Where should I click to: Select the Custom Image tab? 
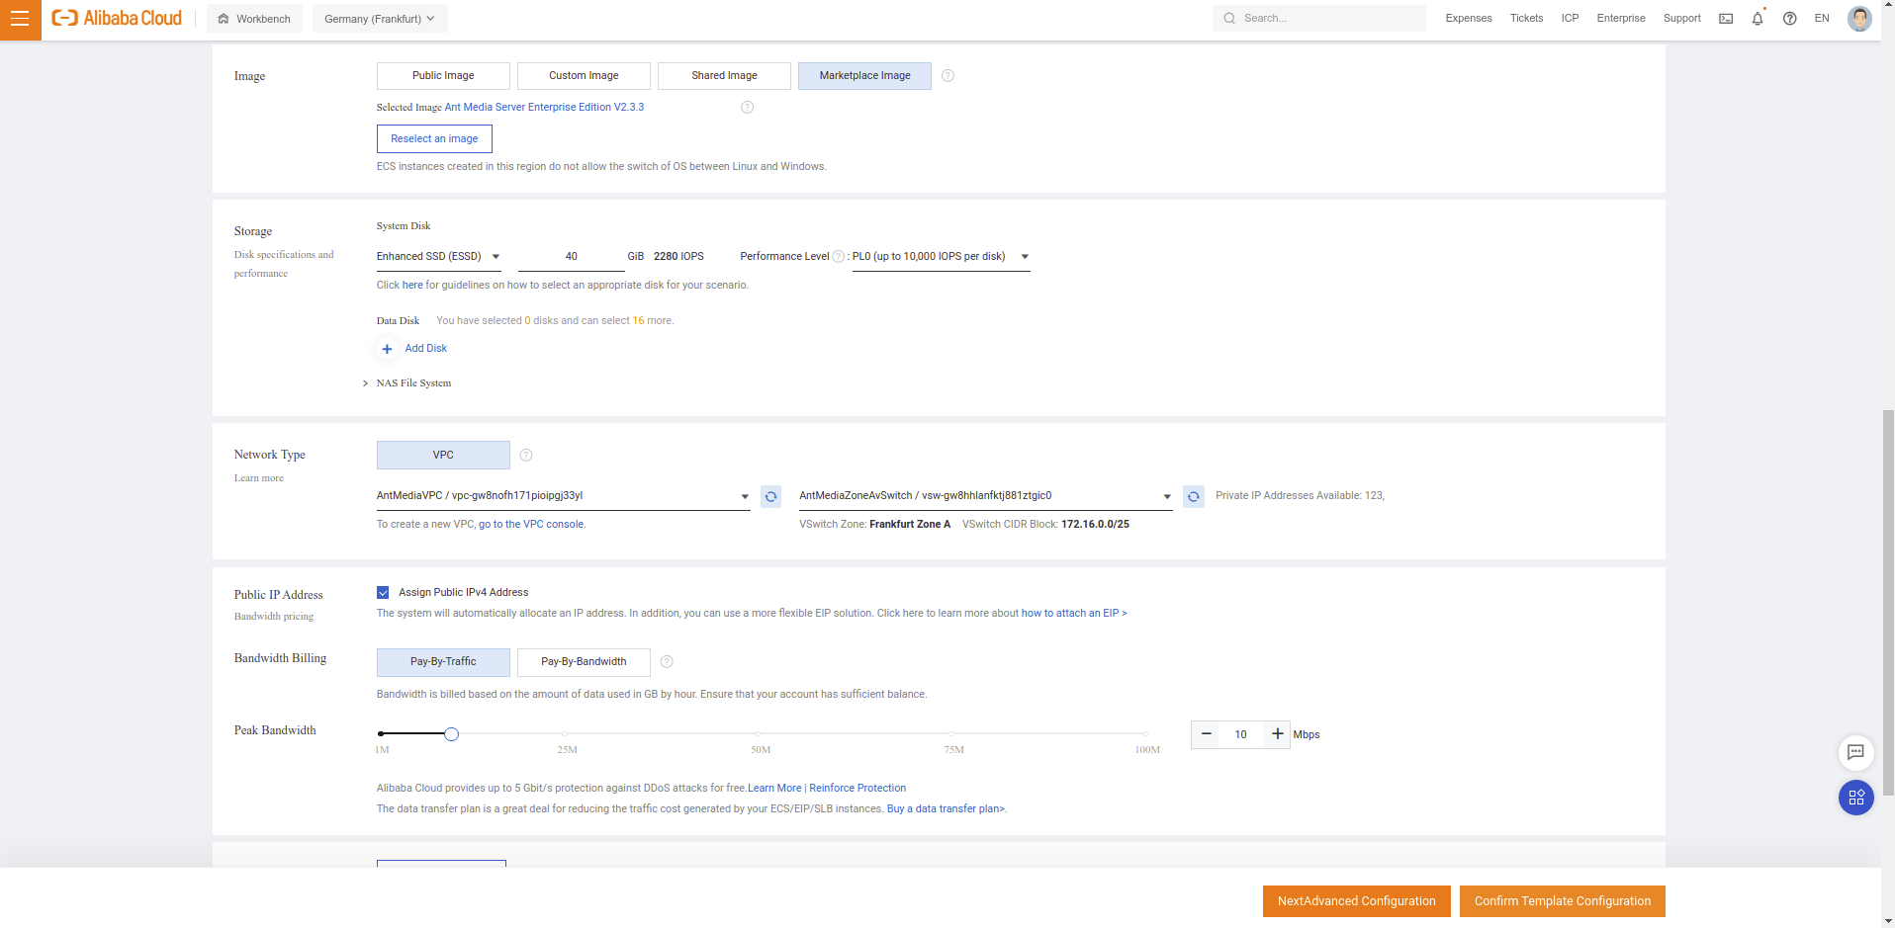tap(584, 76)
